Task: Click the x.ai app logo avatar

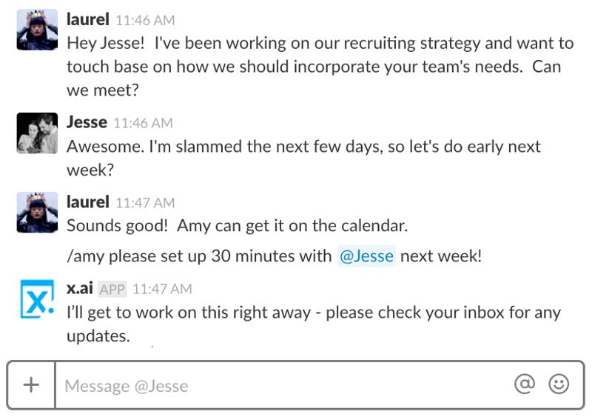Action: (37, 298)
